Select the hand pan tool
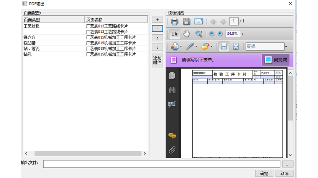The height and width of the screenshot is (178, 318). point(187,34)
